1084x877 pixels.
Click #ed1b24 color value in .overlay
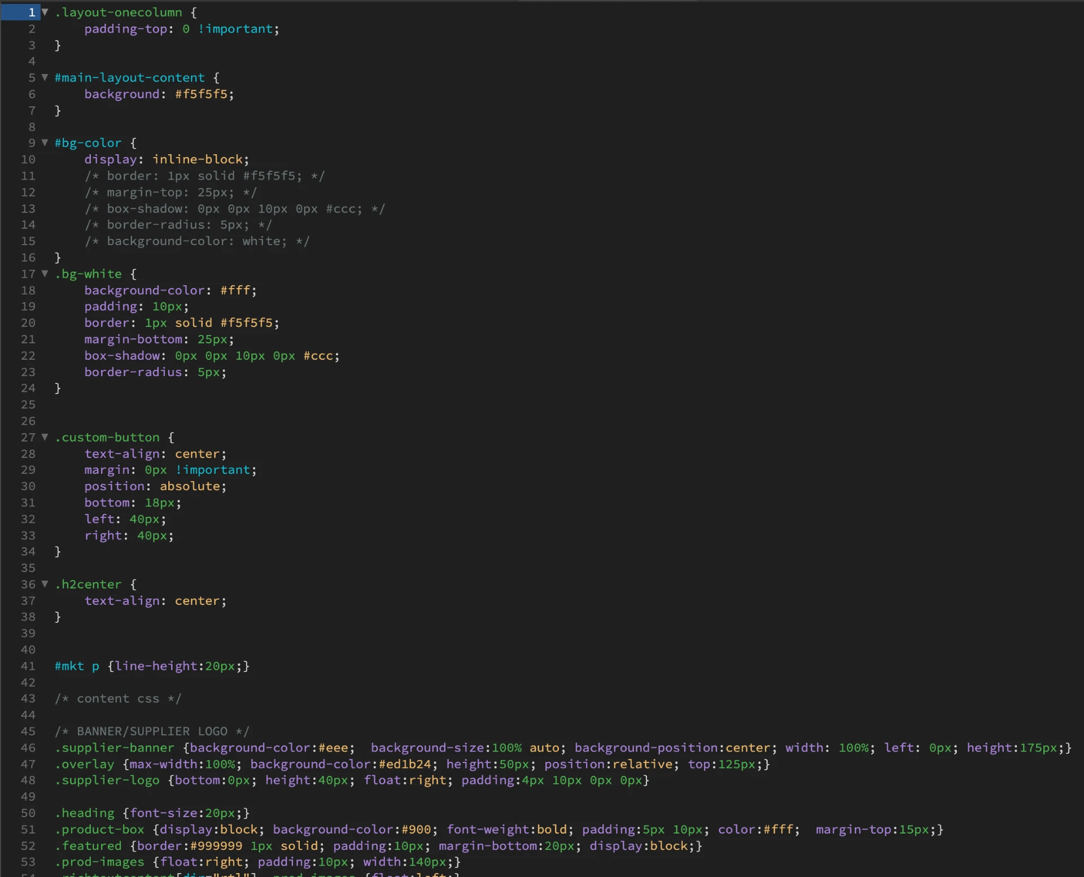tap(405, 764)
